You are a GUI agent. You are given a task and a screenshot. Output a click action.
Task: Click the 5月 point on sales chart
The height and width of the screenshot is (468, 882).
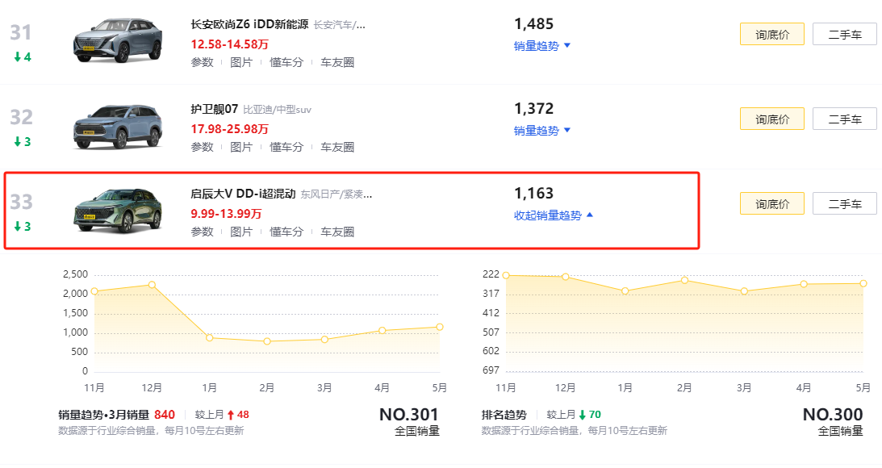439,327
